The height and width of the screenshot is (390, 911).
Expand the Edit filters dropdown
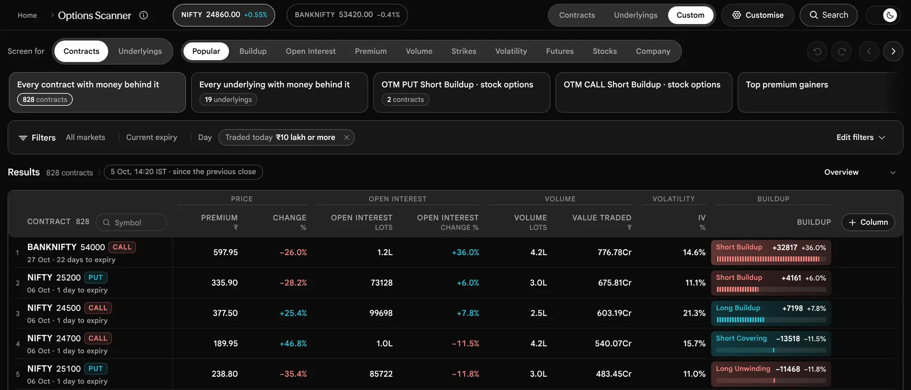click(860, 138)
